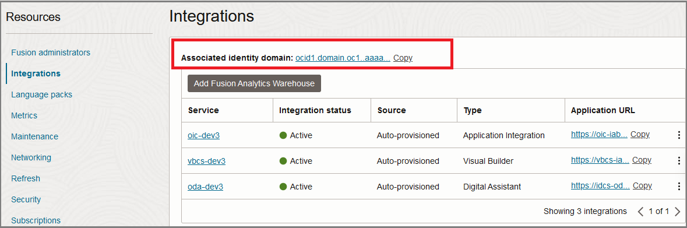This screenshot has height=228, width=687.
Task: Select Auto-provisioned cell in oda-dev3 row
Action: (x=408, y=187)
